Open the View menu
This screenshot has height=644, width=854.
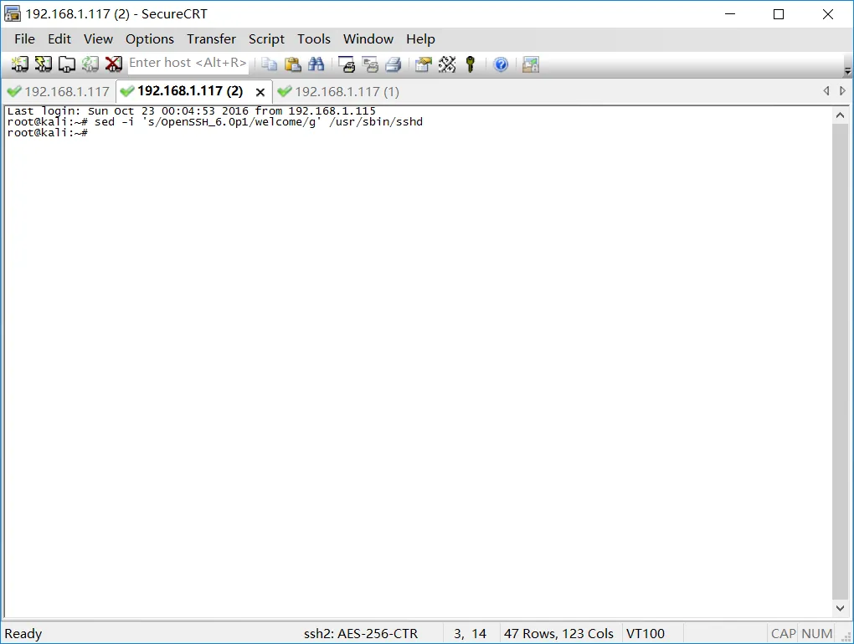point(98,39)
